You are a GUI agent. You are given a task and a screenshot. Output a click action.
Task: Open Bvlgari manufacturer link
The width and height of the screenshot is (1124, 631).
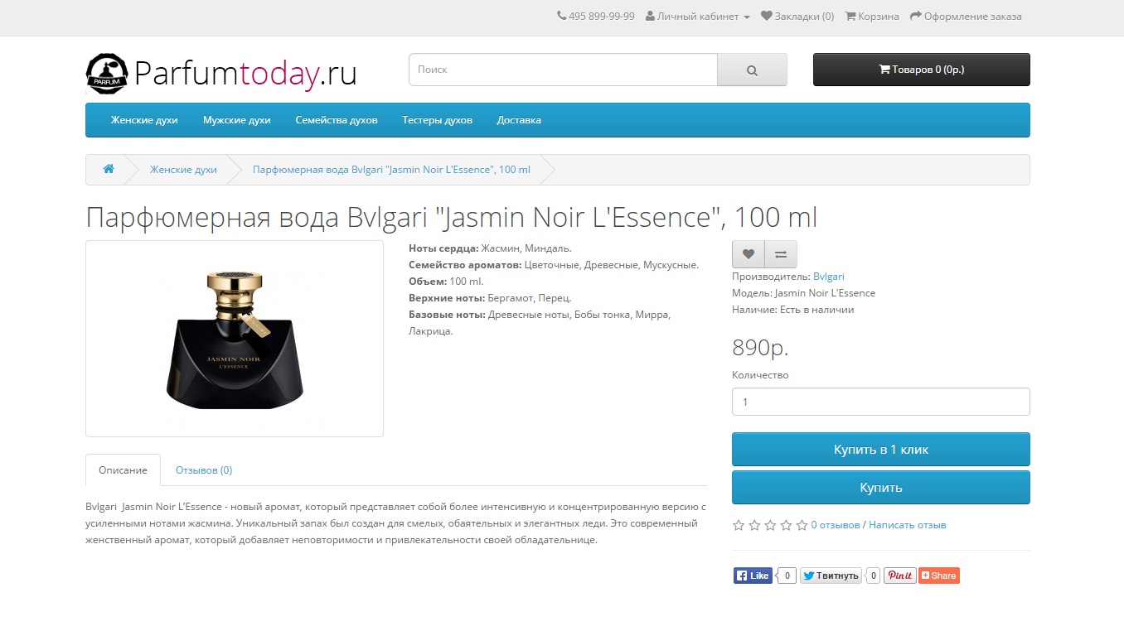(x=829, y=277)
